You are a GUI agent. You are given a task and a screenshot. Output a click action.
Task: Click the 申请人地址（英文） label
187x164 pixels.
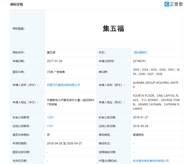click(111, 102)
